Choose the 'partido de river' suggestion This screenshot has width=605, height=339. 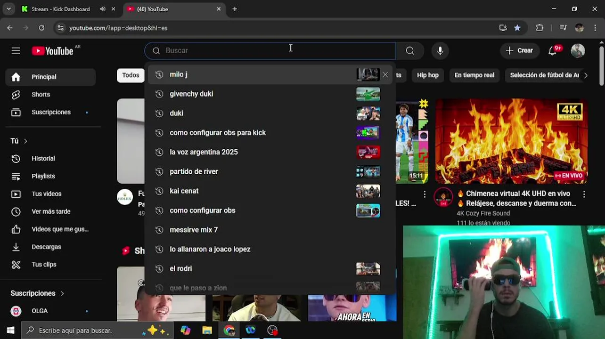pos(270,171)
